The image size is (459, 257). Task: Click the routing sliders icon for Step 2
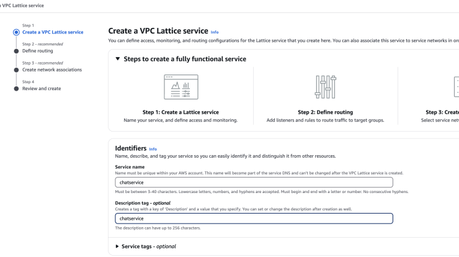pos(326,87)
